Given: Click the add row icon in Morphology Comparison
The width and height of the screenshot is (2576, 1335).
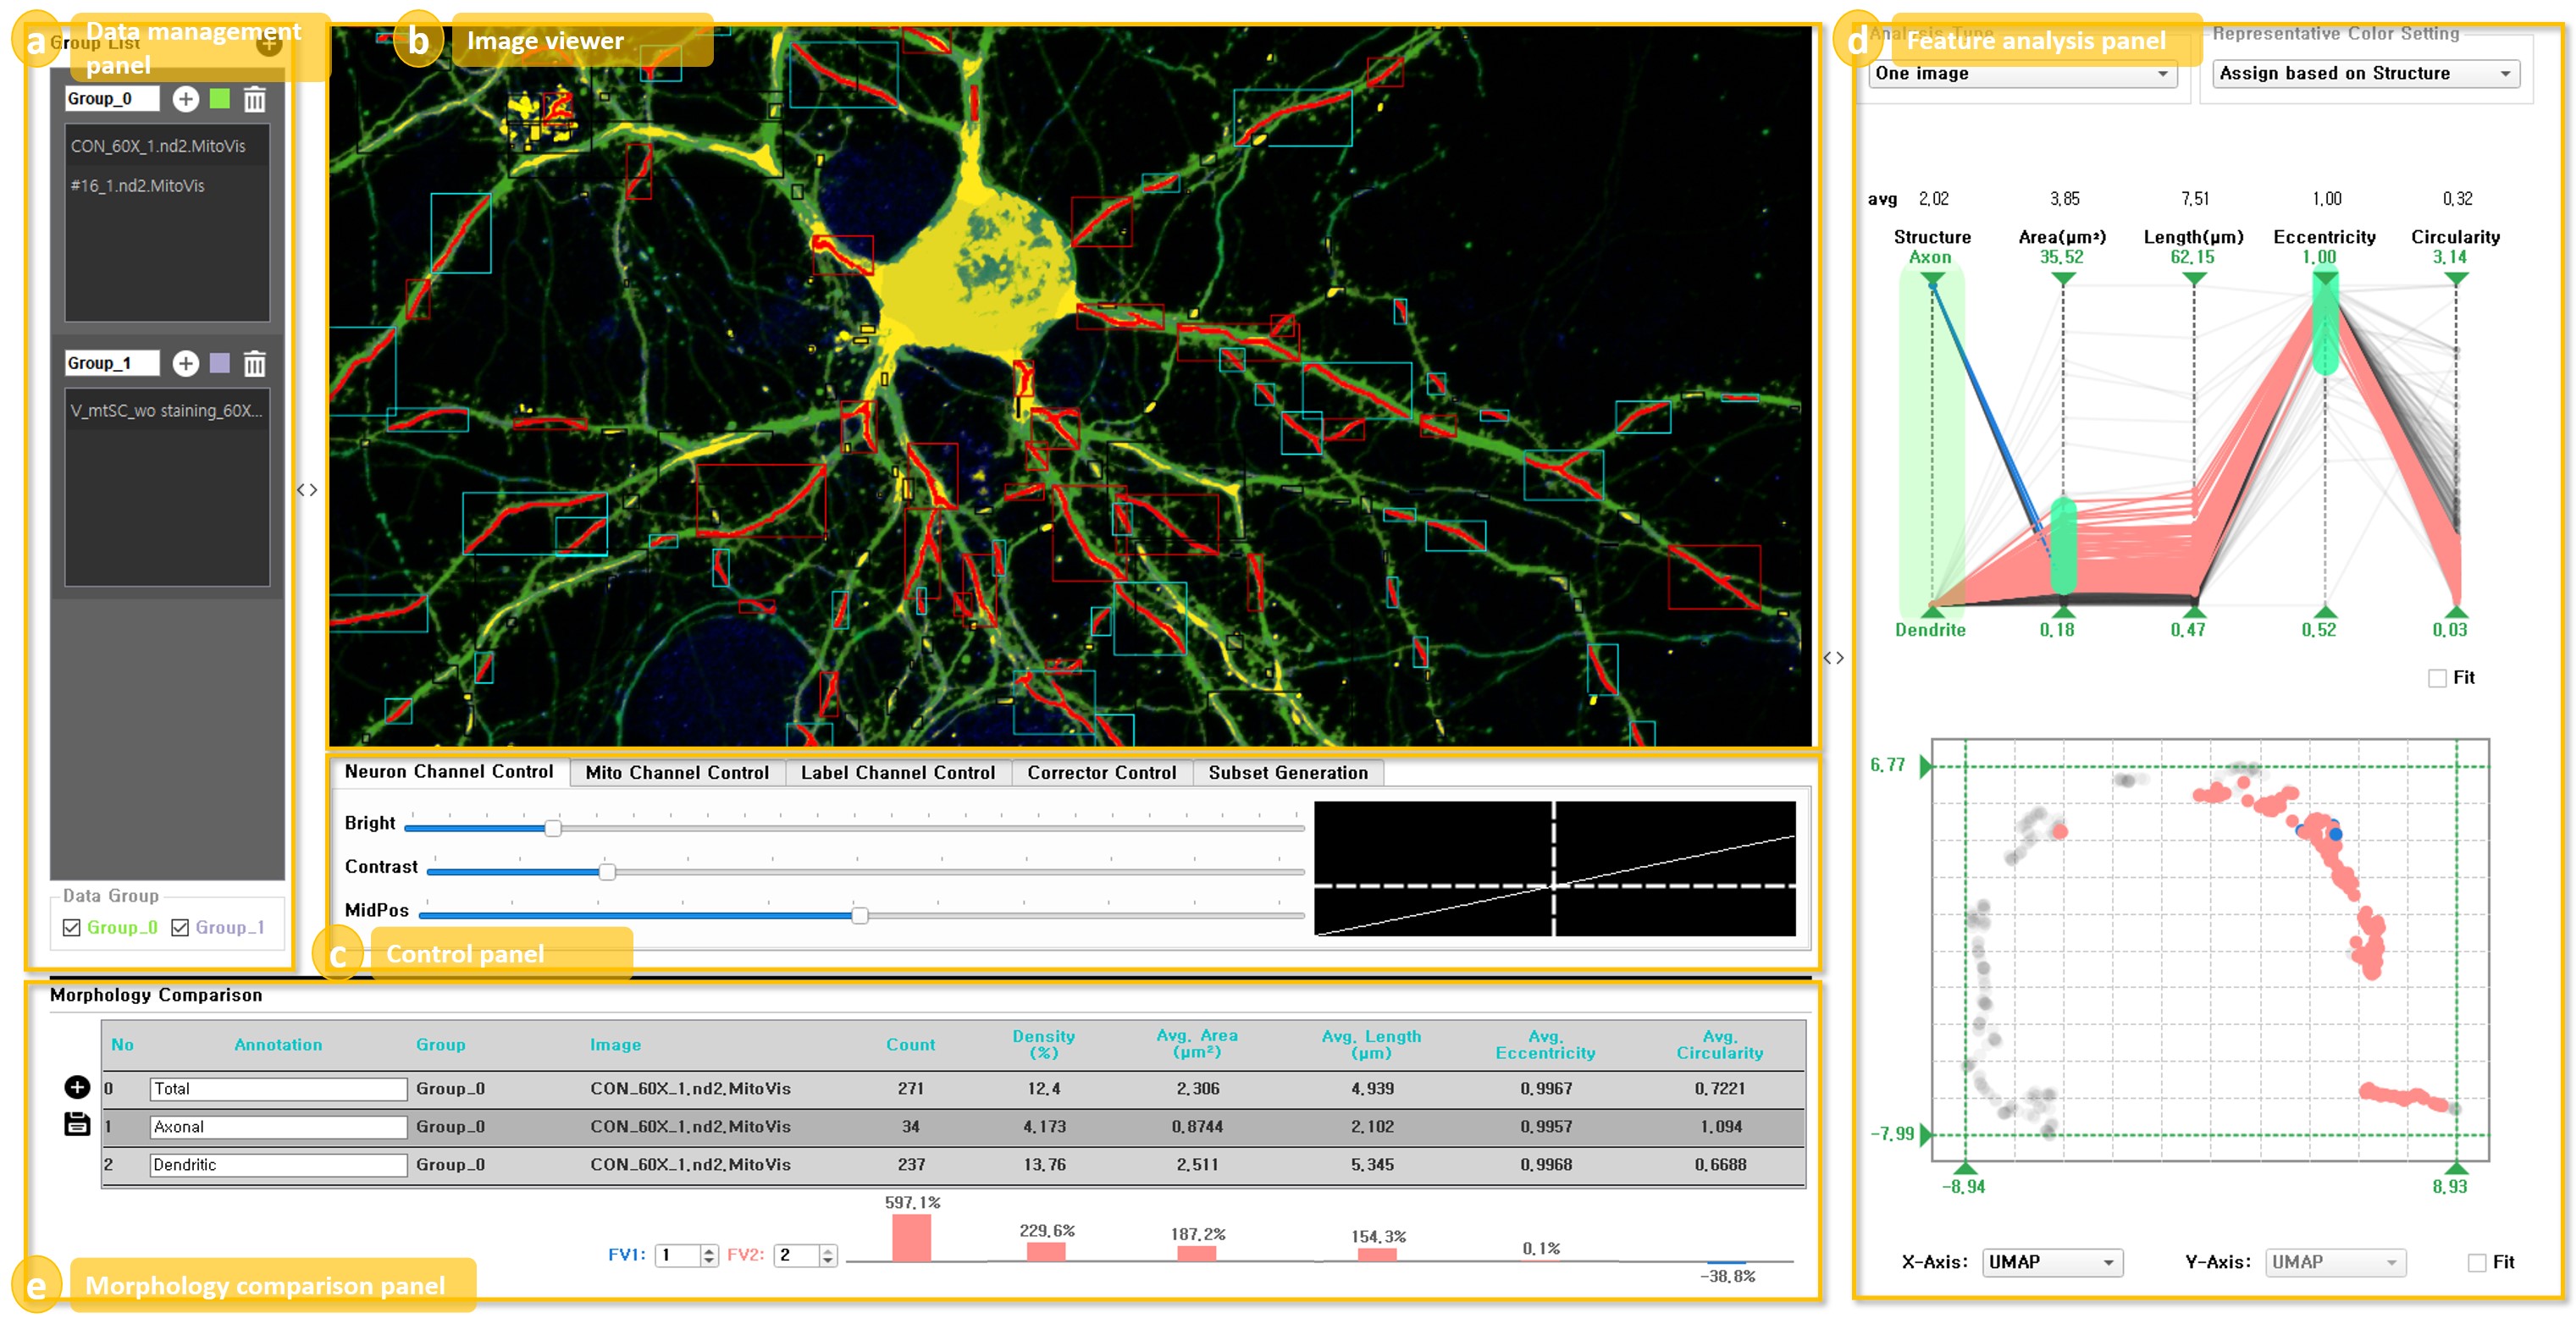Looking at the screenshot, I should (77, 1087).
